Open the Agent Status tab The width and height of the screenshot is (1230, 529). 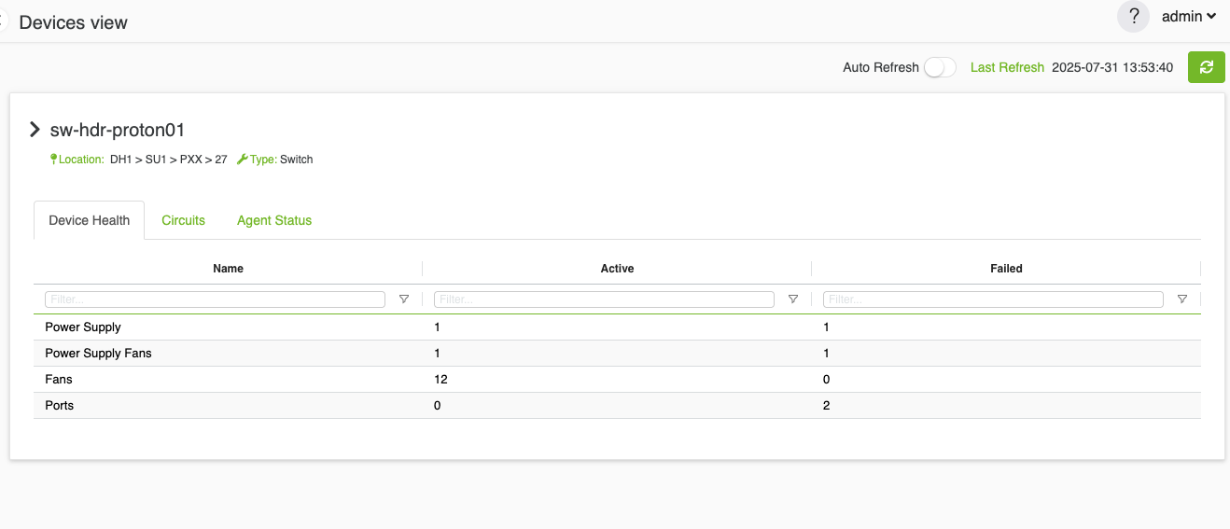[274, 220]
